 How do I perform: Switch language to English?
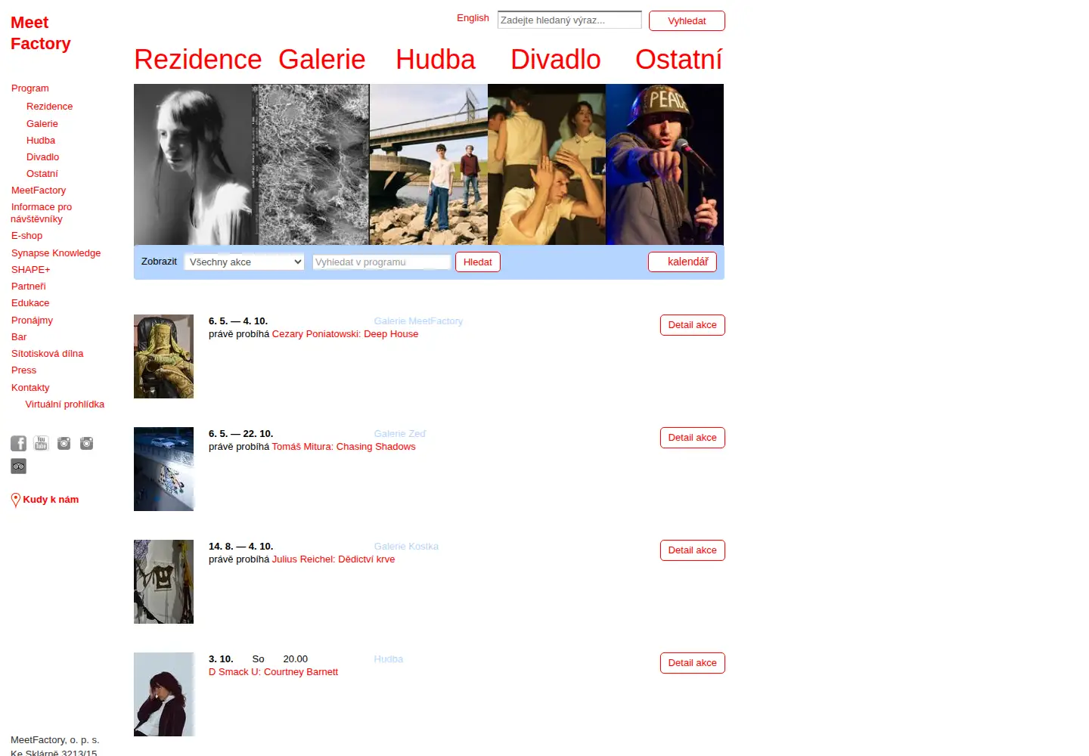(x=473, y=18)
